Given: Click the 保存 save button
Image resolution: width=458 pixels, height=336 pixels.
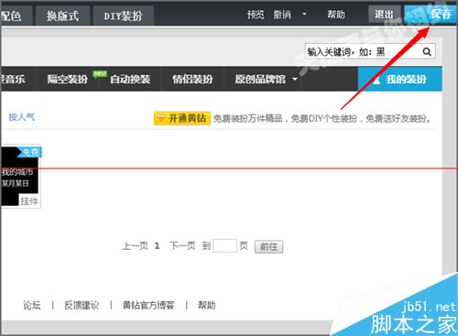Looking at the screenshot, I should tap(431, 15).
